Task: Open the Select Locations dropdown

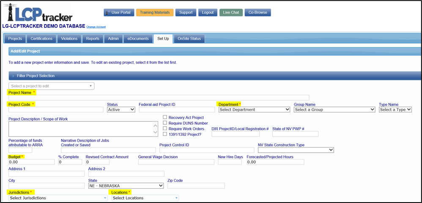Action: click(145, 198)
